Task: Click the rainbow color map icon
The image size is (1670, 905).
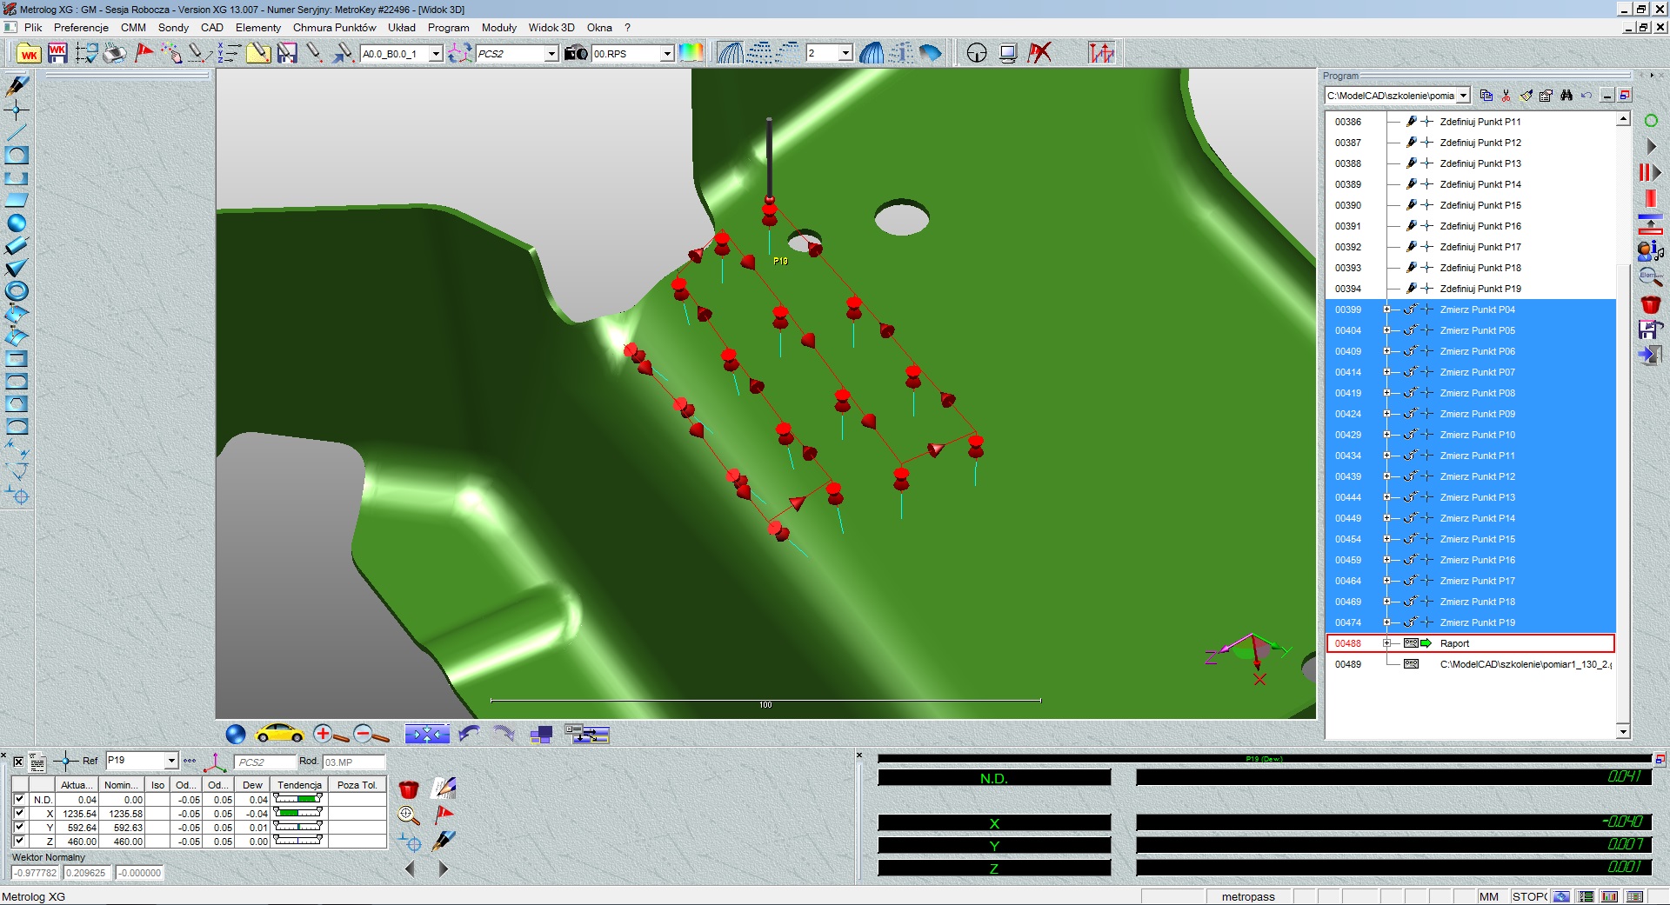Action: [691, 53]
